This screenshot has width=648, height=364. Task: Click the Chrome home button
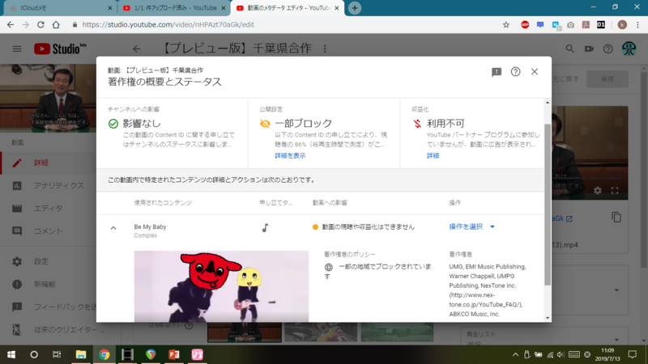(56, 25)
